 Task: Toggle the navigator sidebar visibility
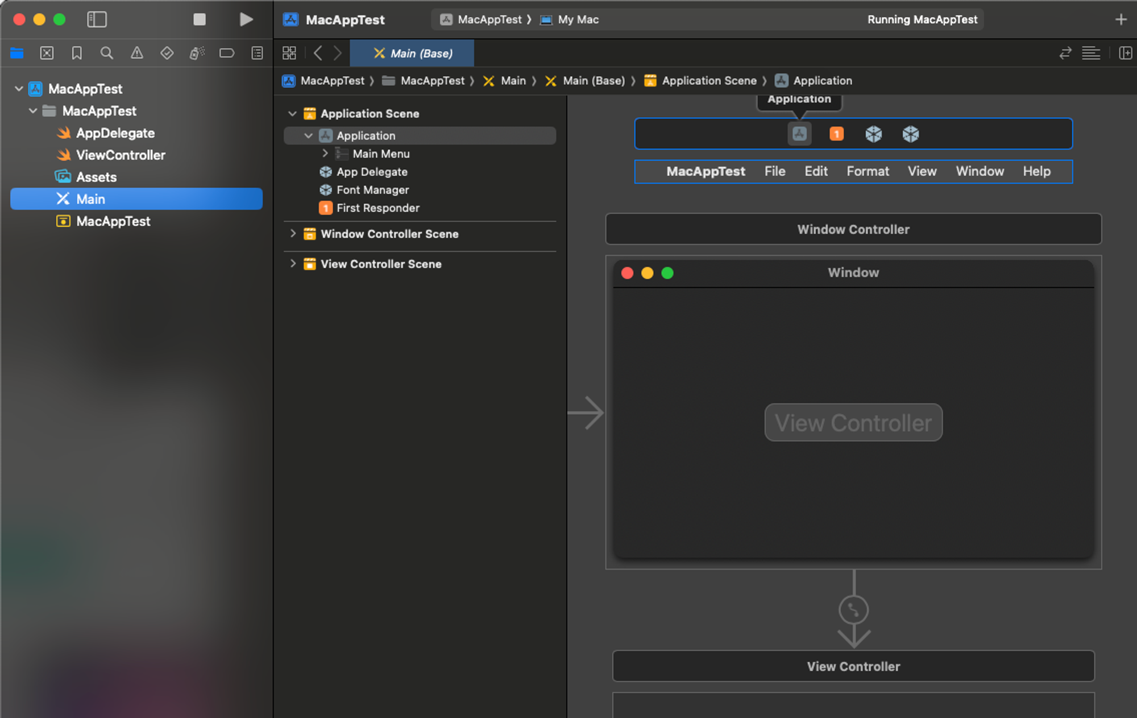point(97,19)
